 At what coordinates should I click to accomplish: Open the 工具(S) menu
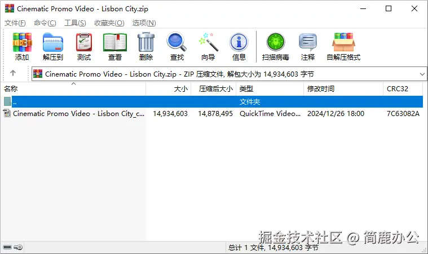tap(75, 23)
